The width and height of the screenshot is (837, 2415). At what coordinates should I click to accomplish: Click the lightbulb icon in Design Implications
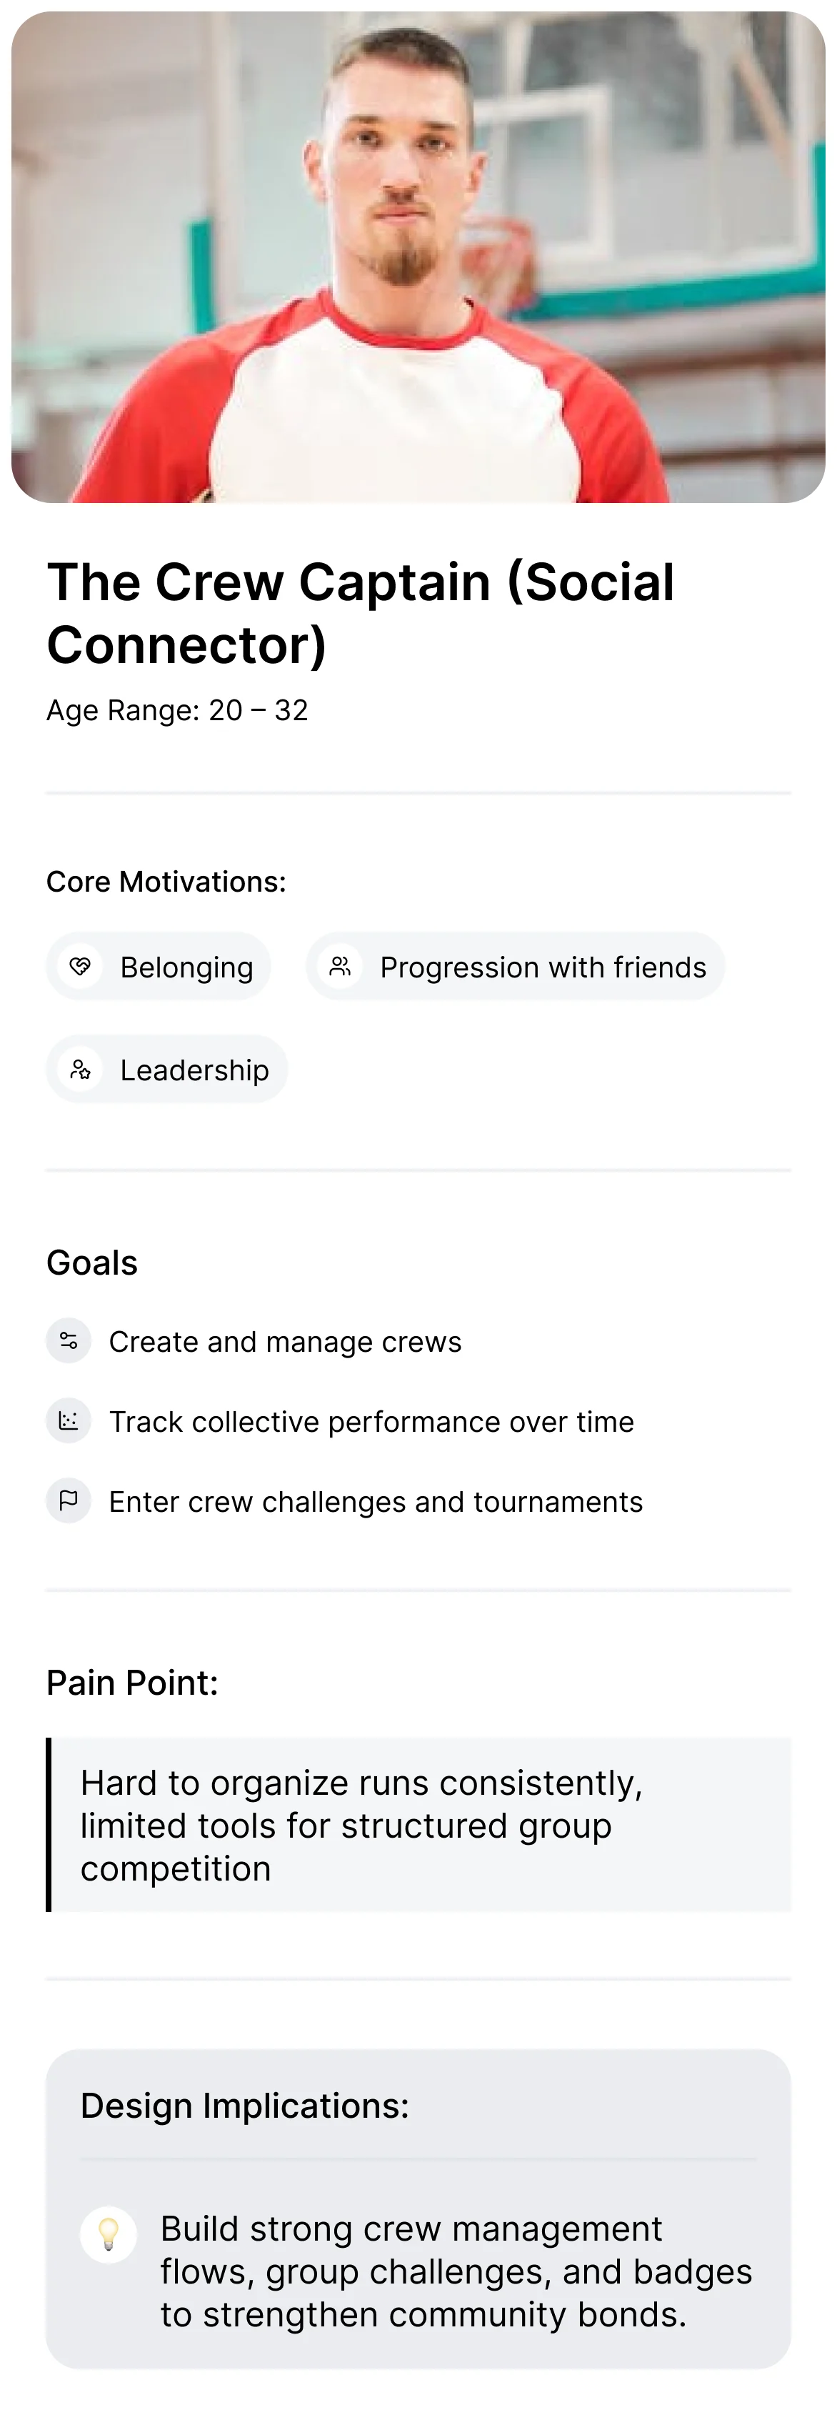[109, 2234]
